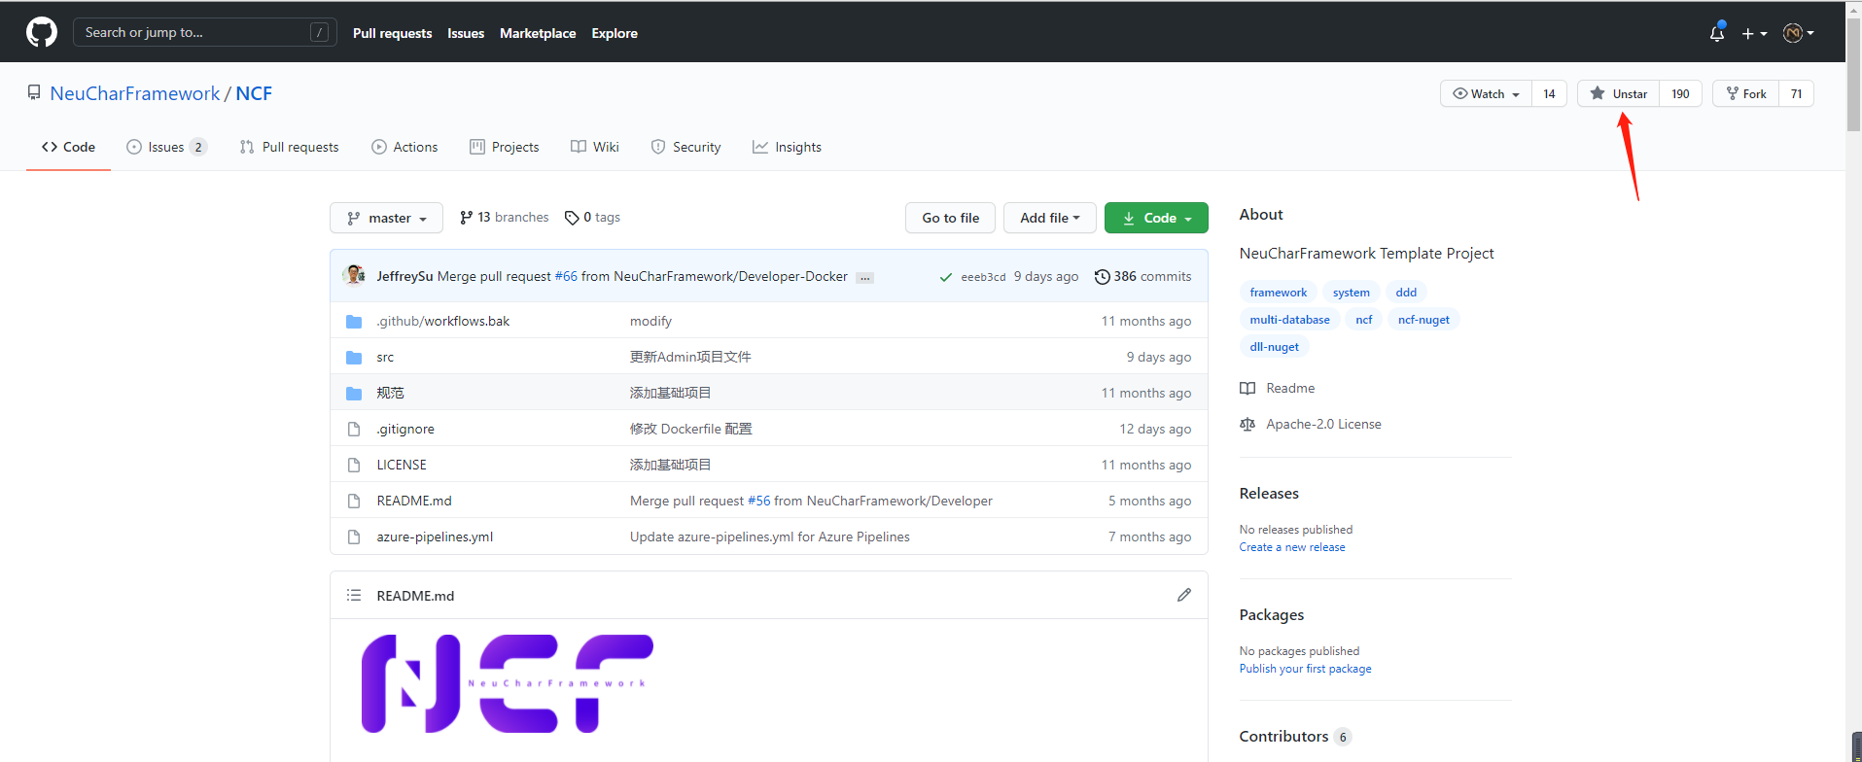
Task: Click Create a new release
Action: 1292,547
